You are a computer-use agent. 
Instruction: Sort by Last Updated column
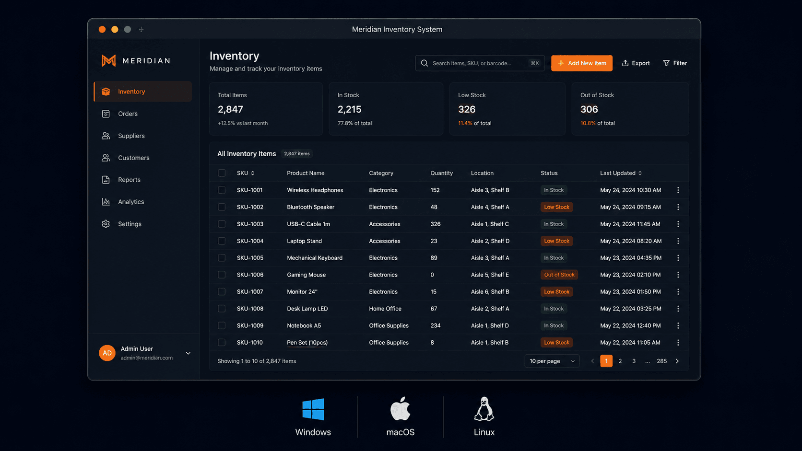621,173
